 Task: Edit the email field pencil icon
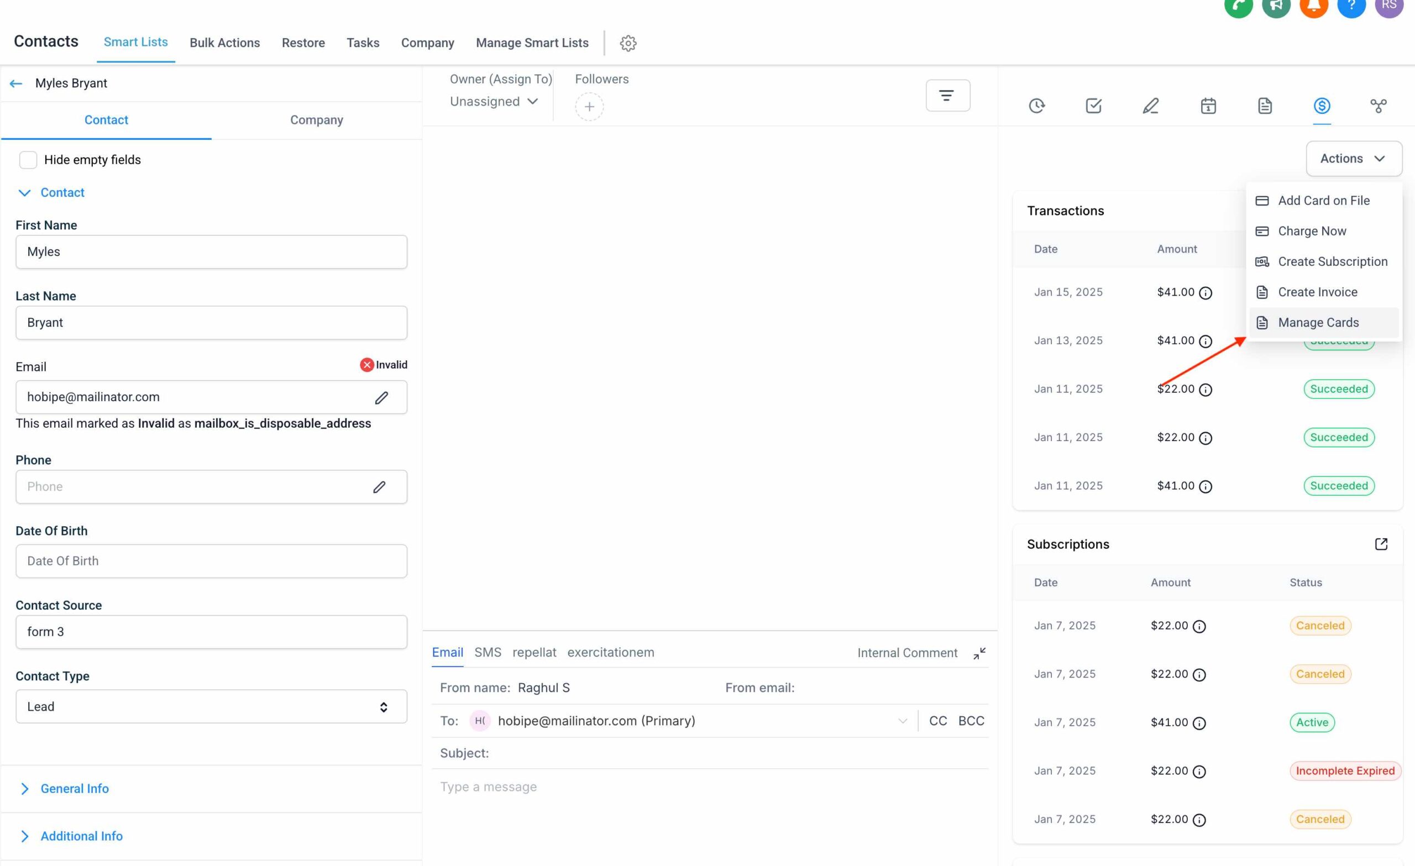[382, 397]
